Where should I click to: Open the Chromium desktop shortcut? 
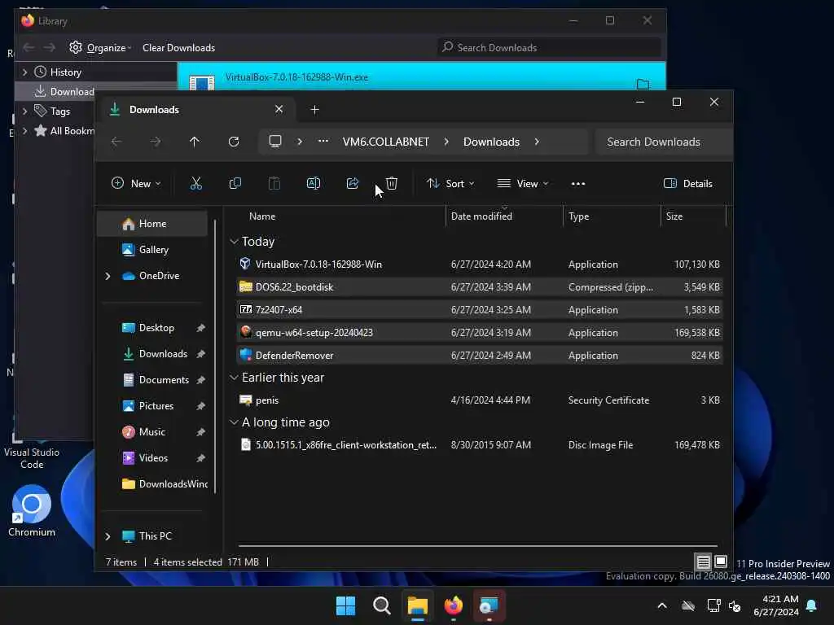pos(32,510)
